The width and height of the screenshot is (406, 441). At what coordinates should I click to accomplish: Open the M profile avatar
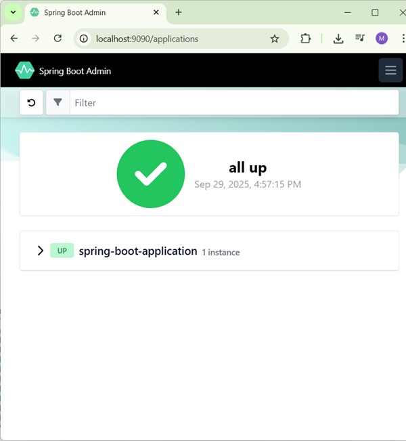(382, 39)
